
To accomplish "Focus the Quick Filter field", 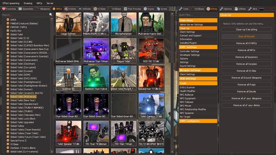I will (x=198, y=15).
